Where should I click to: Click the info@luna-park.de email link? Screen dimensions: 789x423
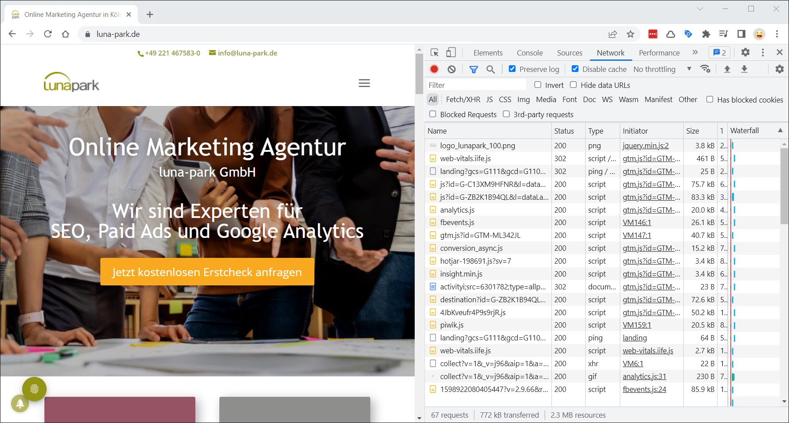tap(243, 53)
